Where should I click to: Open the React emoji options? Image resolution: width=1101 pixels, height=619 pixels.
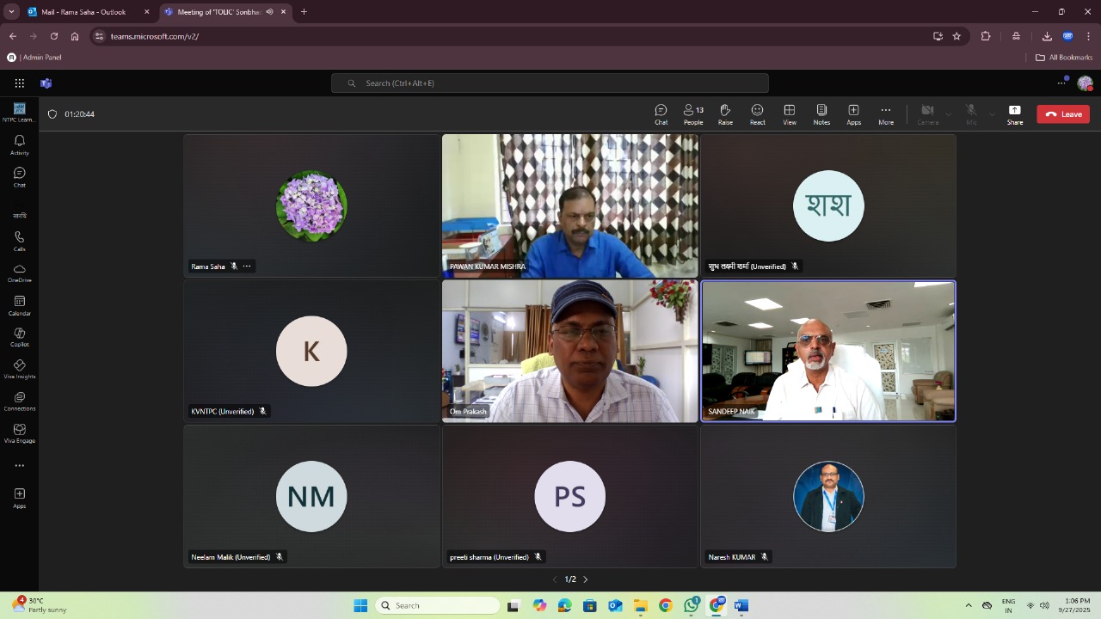point(757,114)
